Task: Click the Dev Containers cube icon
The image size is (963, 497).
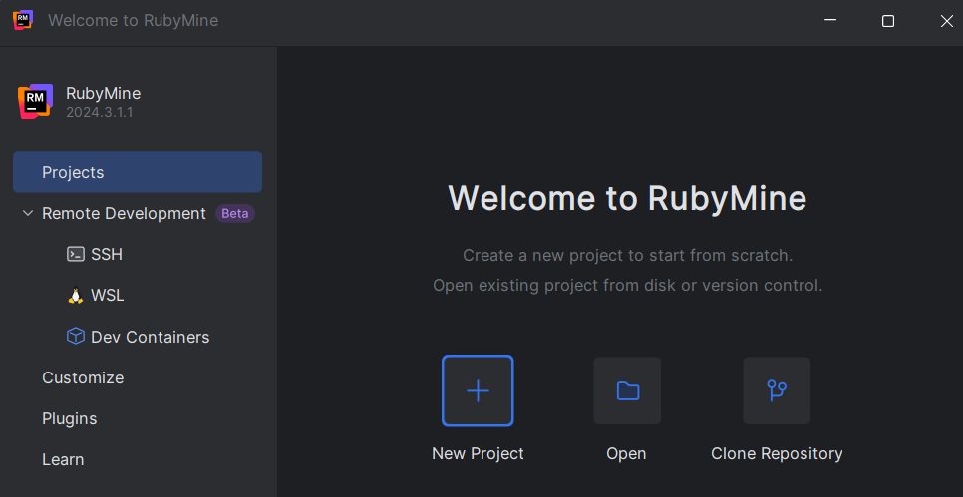Action: pos(76,337)
